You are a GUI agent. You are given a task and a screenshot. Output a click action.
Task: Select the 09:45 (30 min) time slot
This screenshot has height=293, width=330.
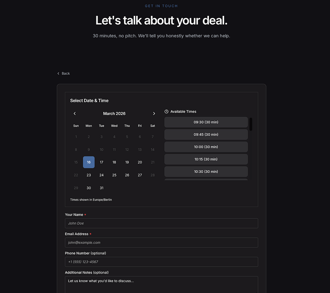(x=206, y=134)
